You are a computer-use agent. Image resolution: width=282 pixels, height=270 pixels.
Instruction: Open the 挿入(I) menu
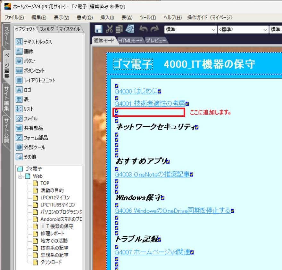click(x=107, y=17)
